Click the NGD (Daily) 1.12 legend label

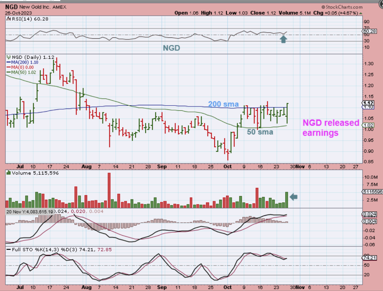33,57
